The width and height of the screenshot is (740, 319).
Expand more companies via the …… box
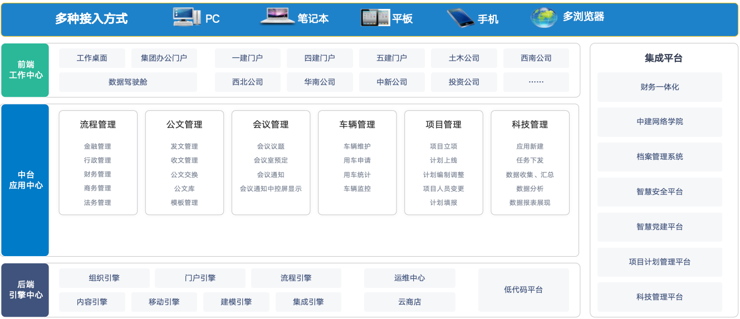(x=536, y=82)
